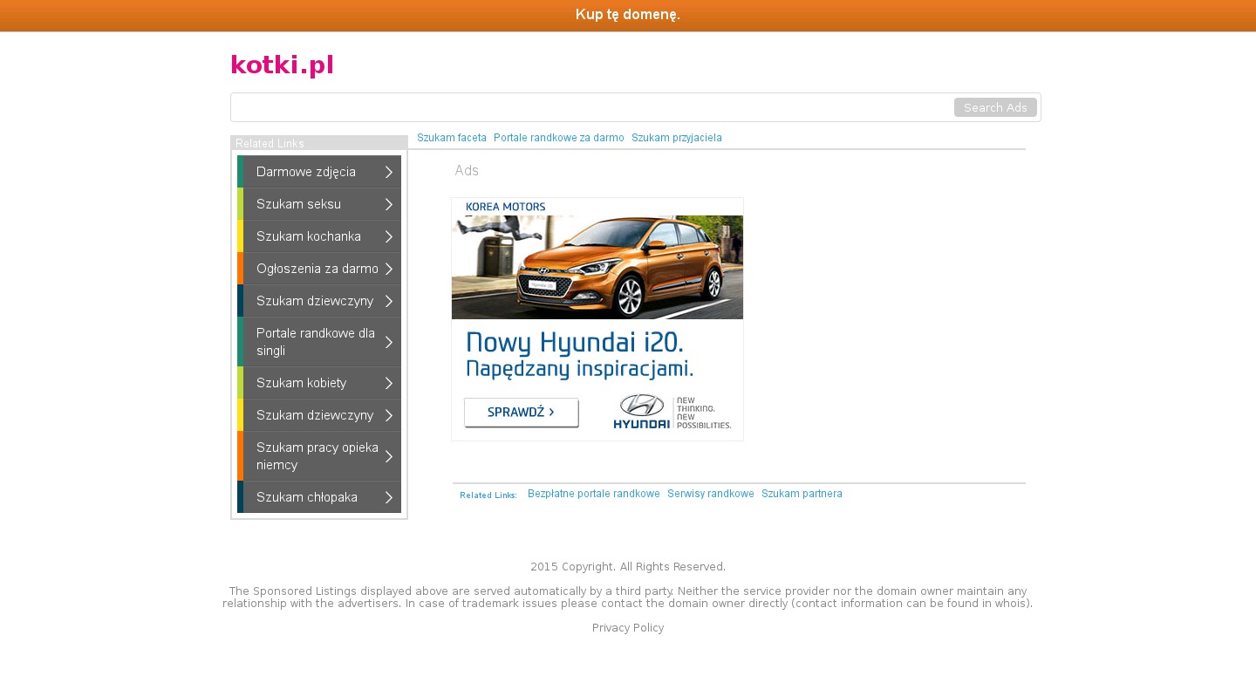Screen dimensions: 1256x683
Task: Follow the Szukam przyjaciela link
Action: [676, 138]
